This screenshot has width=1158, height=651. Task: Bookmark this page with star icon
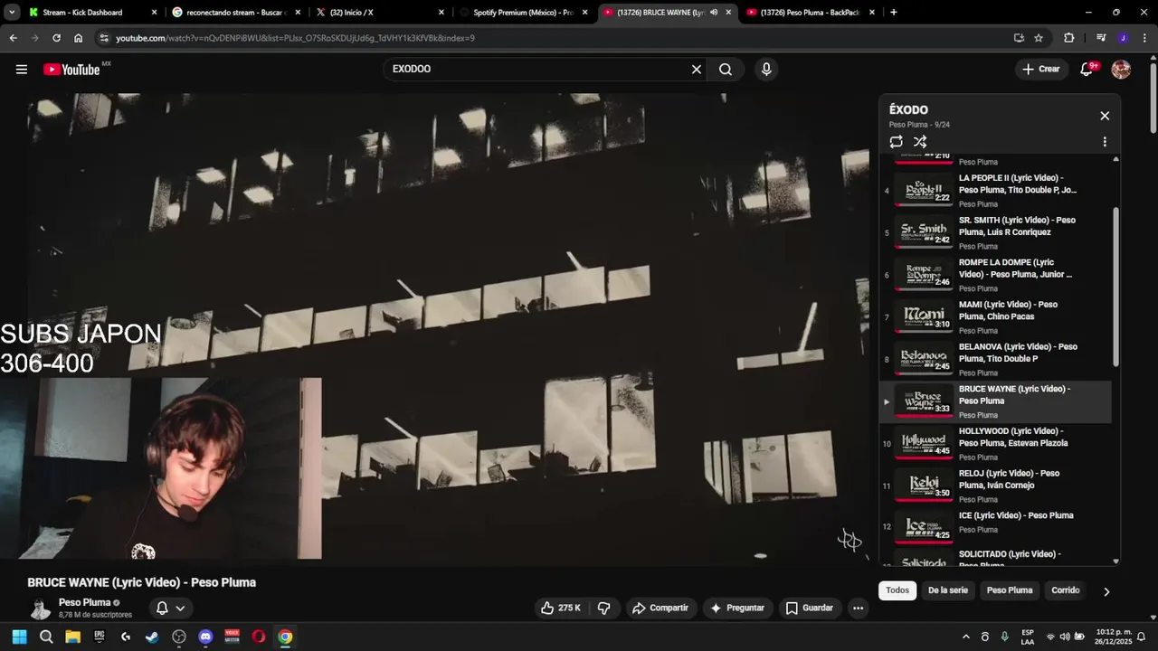pyautogui.click(x=1039, y=38)
